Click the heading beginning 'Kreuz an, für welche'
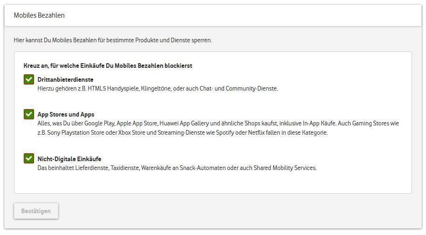This screenshot has width=426, height=235. point(108,66)
